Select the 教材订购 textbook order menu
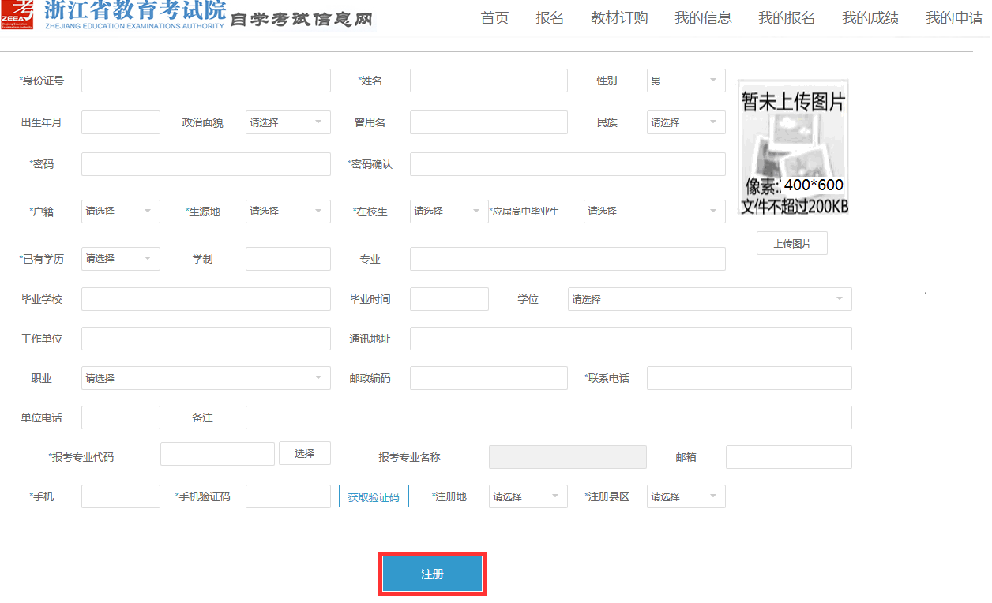This screenshot has height=603, width=992. pos(619,17)
